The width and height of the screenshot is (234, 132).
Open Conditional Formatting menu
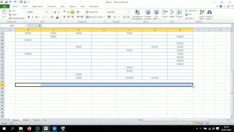pyautogui.click(x=137, y=15)
